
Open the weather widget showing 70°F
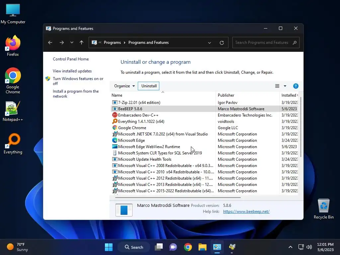[17, 247]
